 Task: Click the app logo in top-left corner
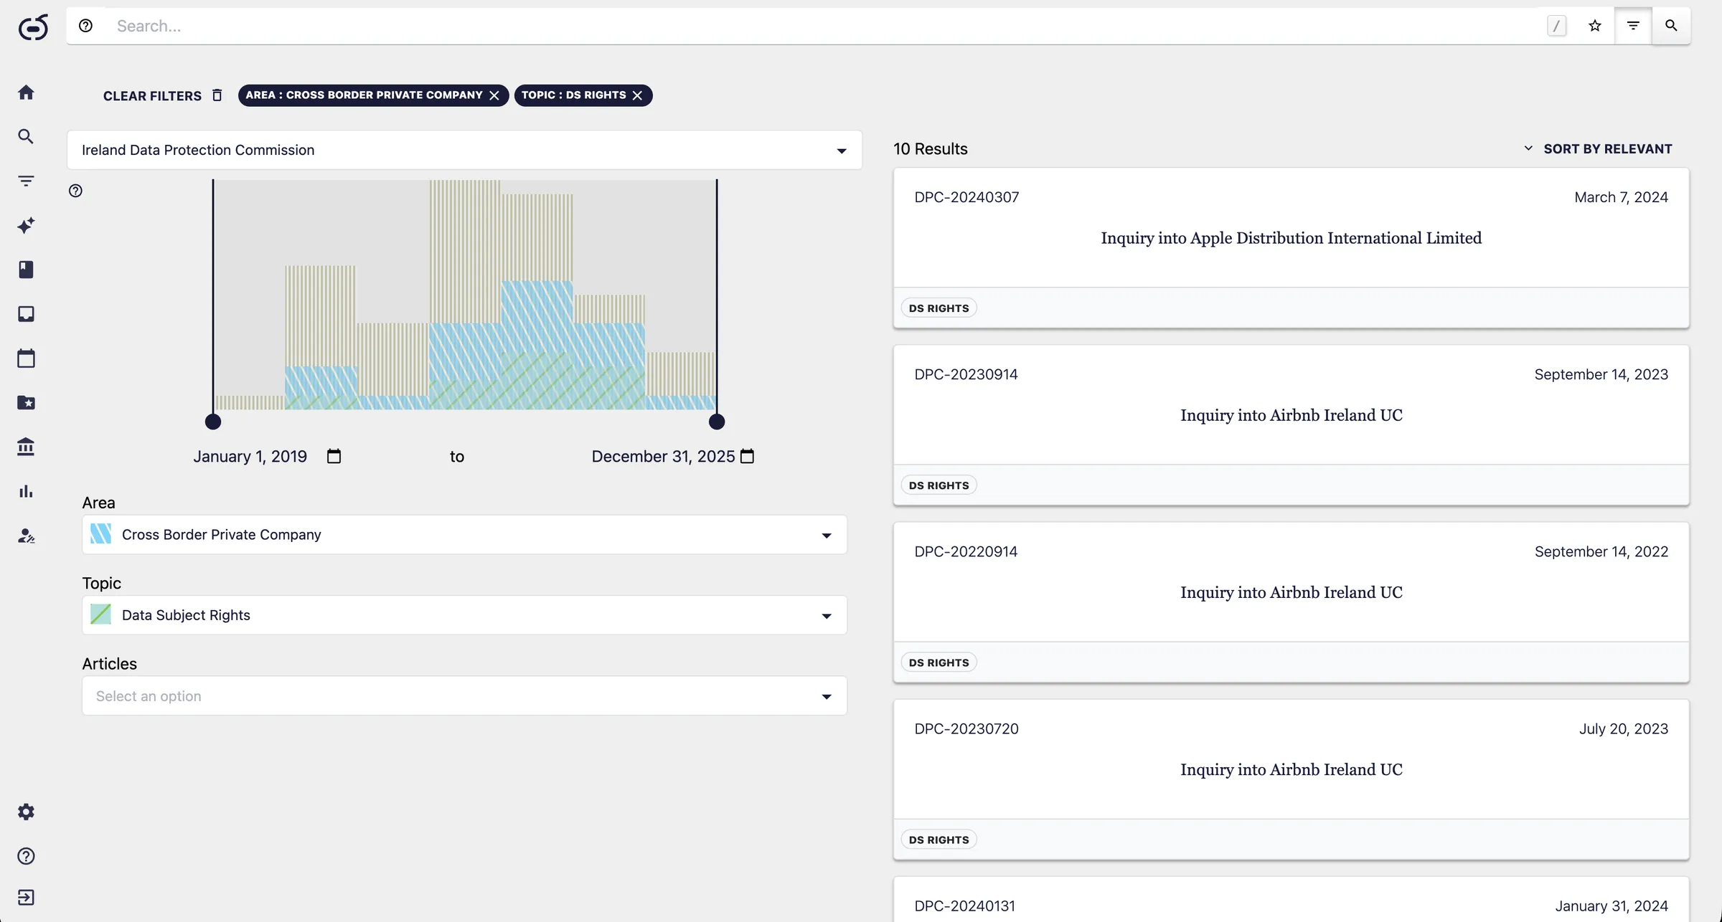[33, 27]
